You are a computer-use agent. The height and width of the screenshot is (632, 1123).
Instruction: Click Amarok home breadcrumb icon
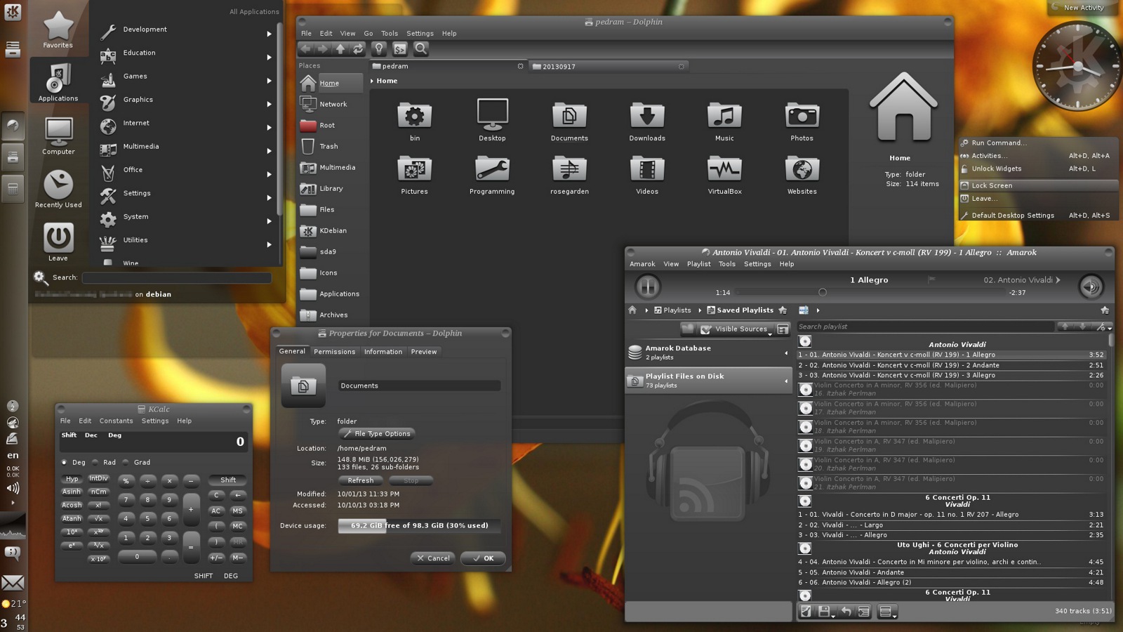(x=632, y=310)
